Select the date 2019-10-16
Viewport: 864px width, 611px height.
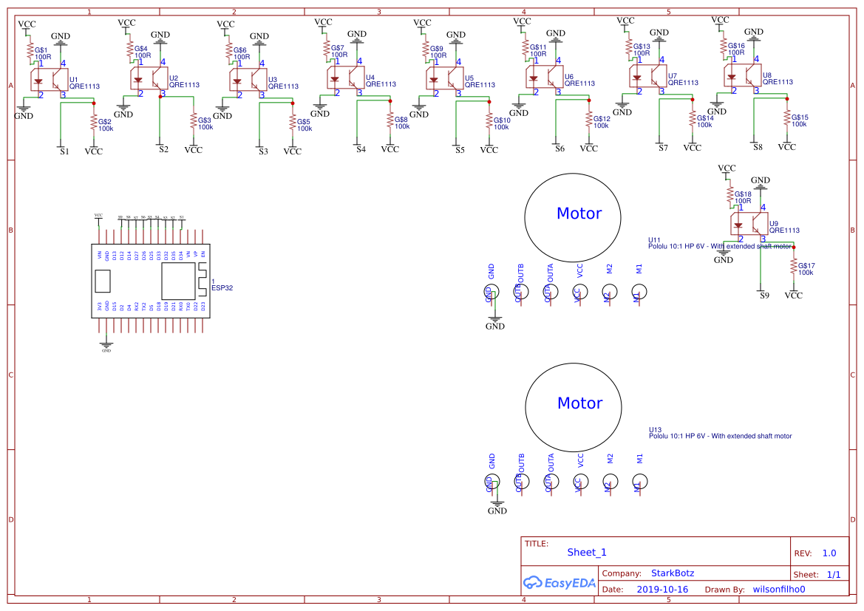pos(662,590)
